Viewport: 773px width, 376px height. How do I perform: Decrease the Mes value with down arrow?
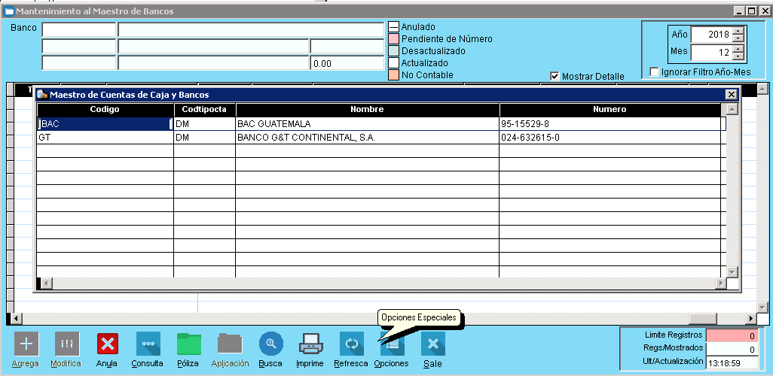pos(738,57)
